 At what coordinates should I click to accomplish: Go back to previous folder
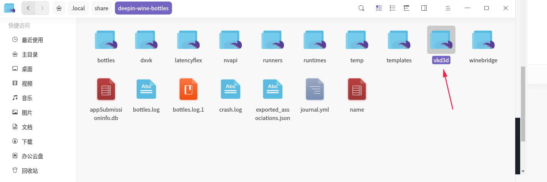28,8
